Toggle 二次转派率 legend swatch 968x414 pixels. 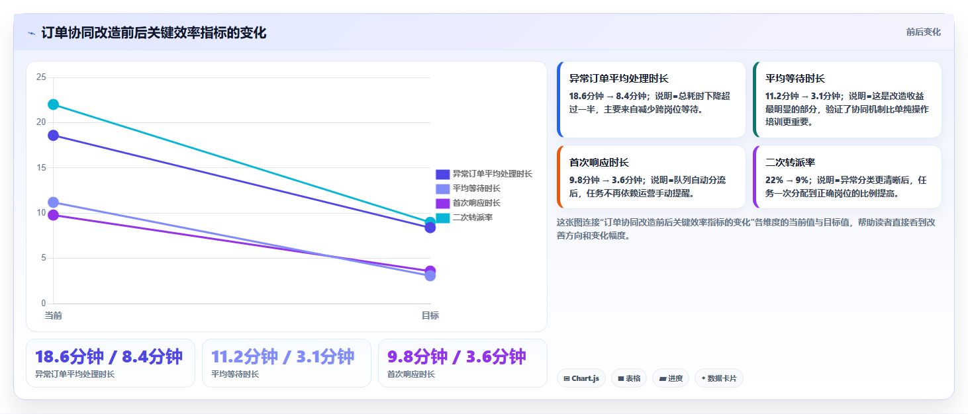coord(442,218)
